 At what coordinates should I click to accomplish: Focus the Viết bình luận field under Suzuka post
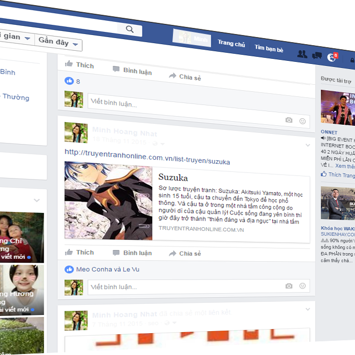coord(183,287)
